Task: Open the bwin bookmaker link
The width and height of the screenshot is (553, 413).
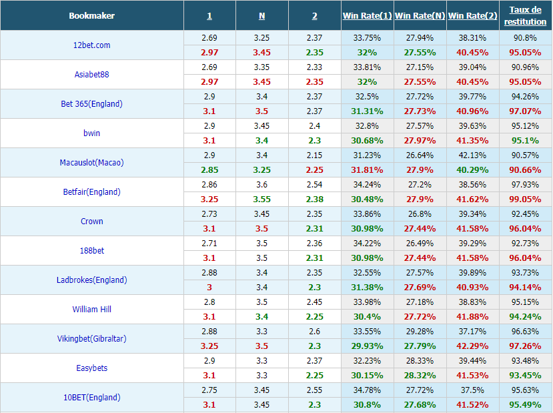Action: point(91,133)
